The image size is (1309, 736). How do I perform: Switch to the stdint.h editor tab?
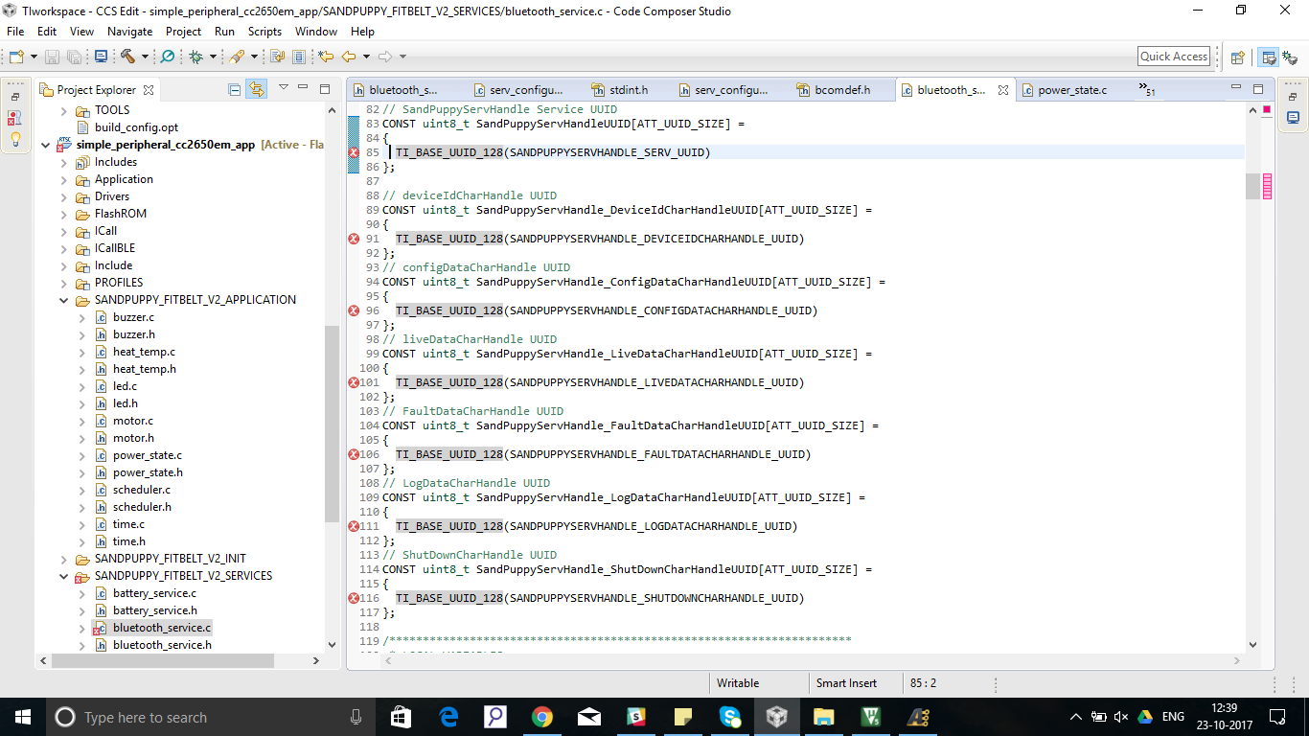(629, 90)
